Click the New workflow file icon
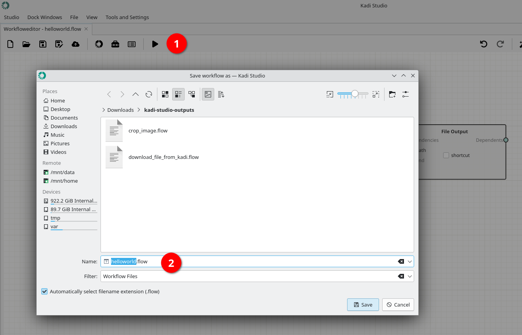Screen dimensions: 522x335 (x=11, y=44)
